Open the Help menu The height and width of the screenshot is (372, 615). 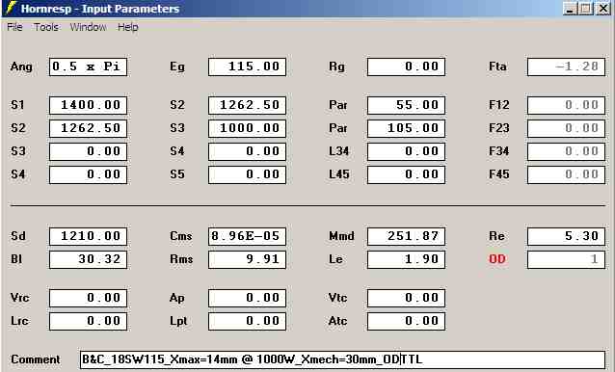coord(128,27)
